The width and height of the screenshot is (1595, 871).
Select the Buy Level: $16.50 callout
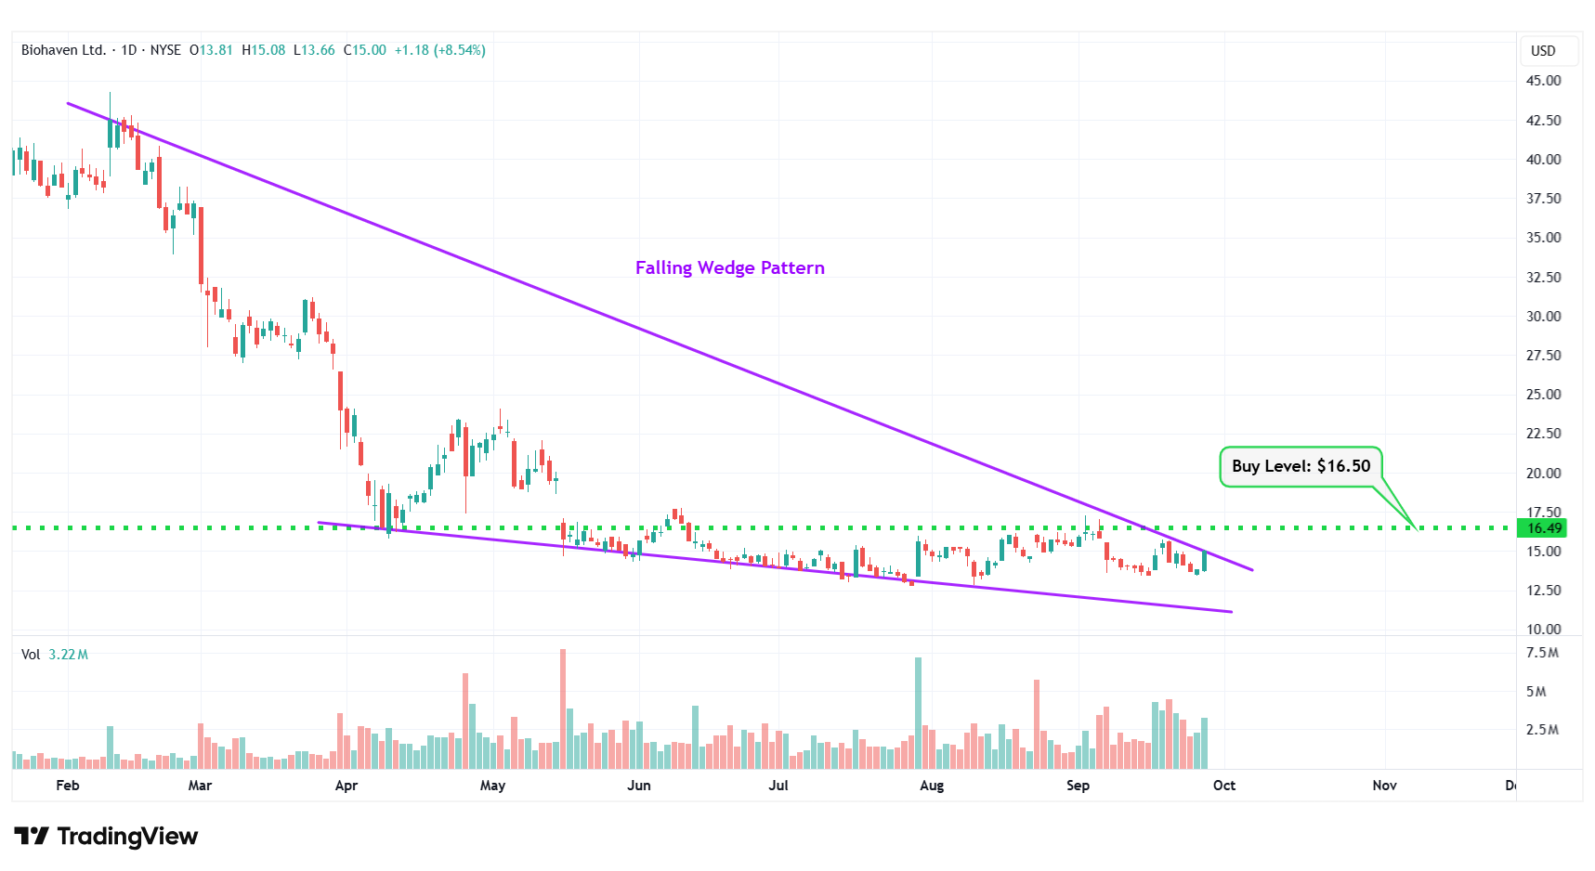click(x=1301, y=466)
